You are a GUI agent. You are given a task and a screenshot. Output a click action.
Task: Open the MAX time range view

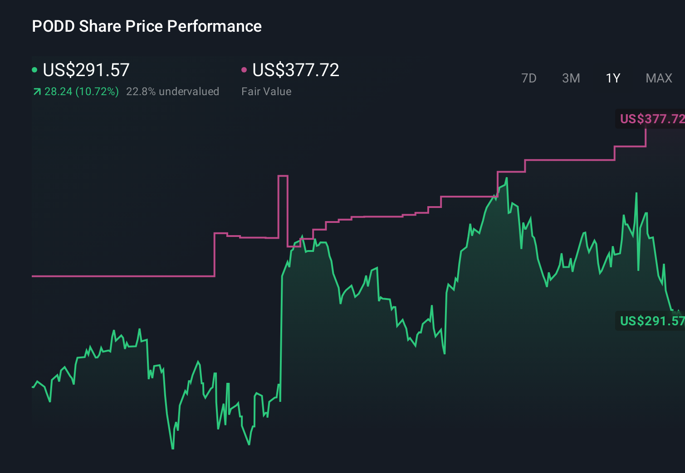[x=658, y=78]
